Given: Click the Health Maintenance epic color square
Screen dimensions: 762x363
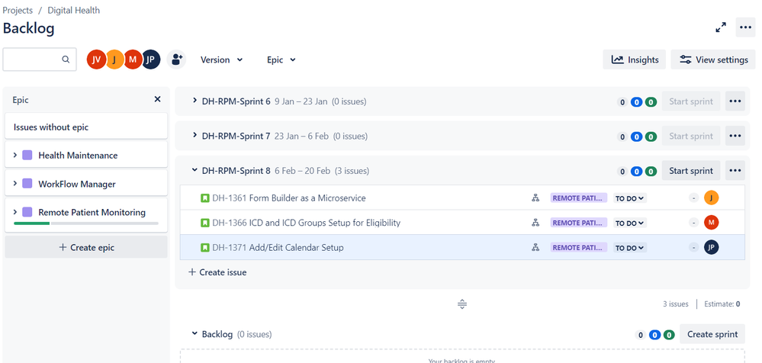Looking at the screenshot, I should pos(27,156).
